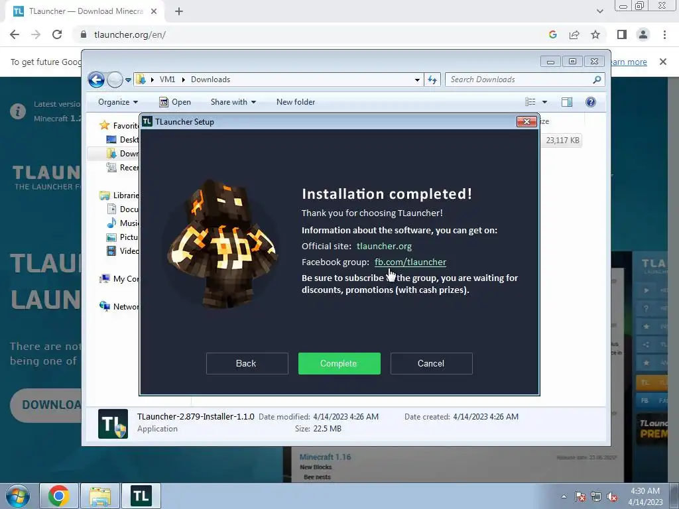Click New folder in Explorer toolbar
The width and height of the screenshot is (679, 509).
point(296,102)
